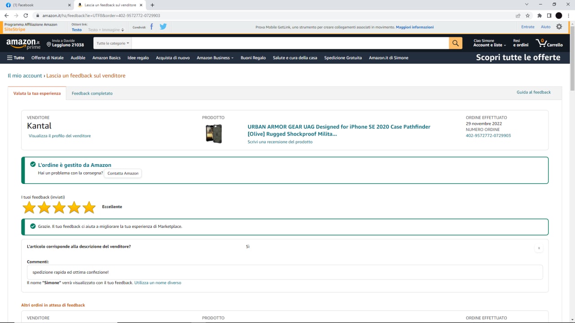Expand 'Account e liste' menu
The width and height of the screenshot is (575, 323).
click(x=489, y=45)
